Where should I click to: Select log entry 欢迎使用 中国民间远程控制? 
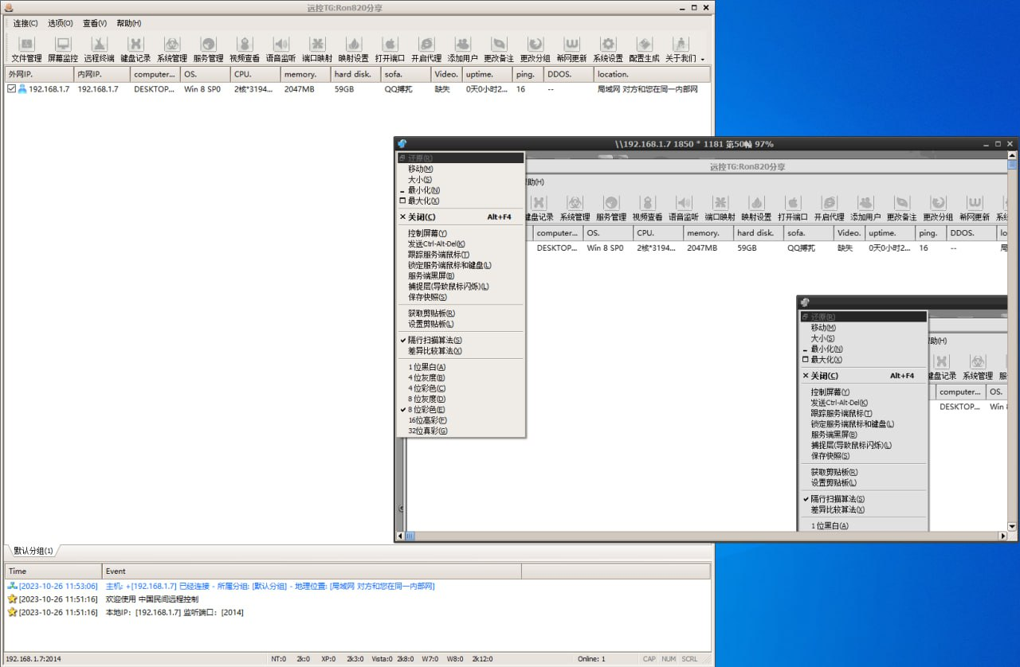(152, 599)
